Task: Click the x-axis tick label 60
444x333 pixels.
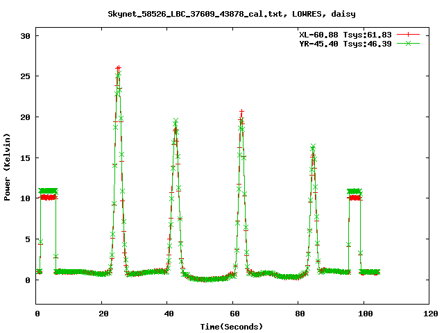Action: click(234, 314)
